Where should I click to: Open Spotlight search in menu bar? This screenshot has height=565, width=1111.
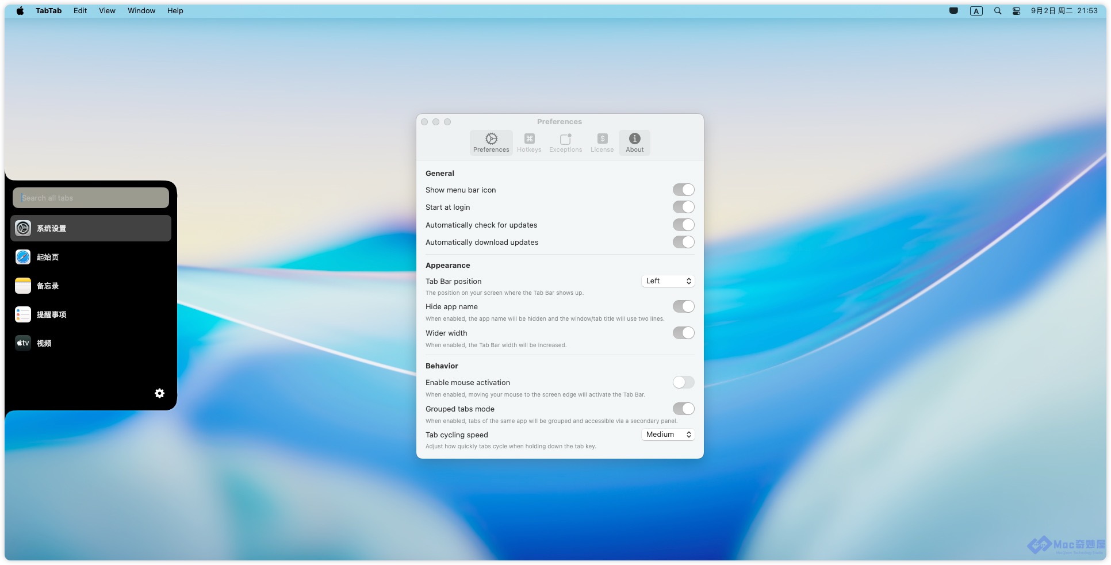point(998,11)
